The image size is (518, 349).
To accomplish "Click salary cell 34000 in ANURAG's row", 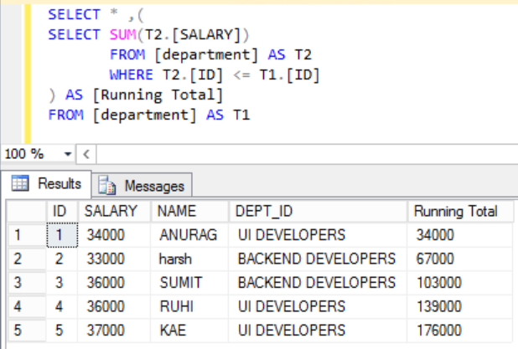I will coord(114,235).
